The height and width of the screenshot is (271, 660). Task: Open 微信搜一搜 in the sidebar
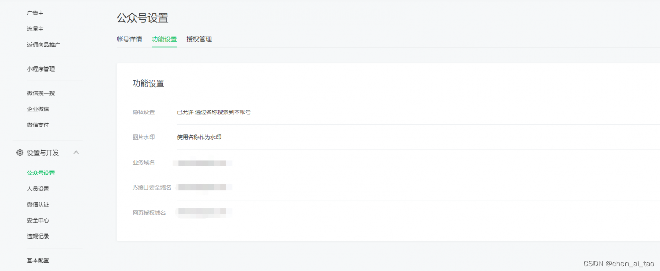(41, 93)
